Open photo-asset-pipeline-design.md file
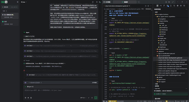The image size is (189, 102). pos(167,71)
